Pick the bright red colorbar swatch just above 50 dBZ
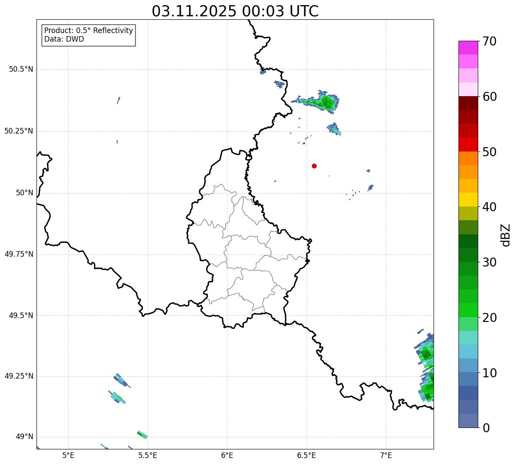 468,144
